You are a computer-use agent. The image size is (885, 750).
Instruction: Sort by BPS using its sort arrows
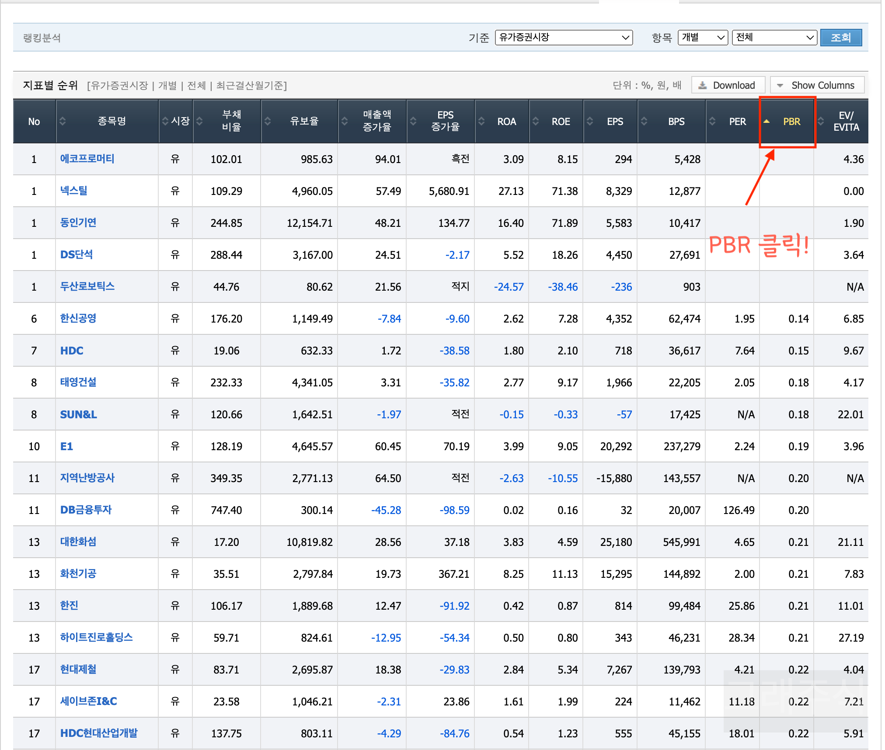[x=645, y=122]
